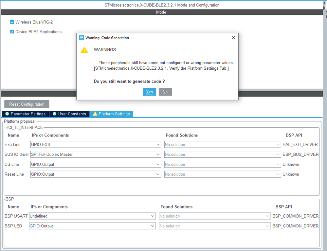
Task: Click the 'Verify the Platform Settings Tab' message line
Action: 161,68
